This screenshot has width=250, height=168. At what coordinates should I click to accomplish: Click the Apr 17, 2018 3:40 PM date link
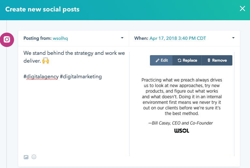[178, 38]
